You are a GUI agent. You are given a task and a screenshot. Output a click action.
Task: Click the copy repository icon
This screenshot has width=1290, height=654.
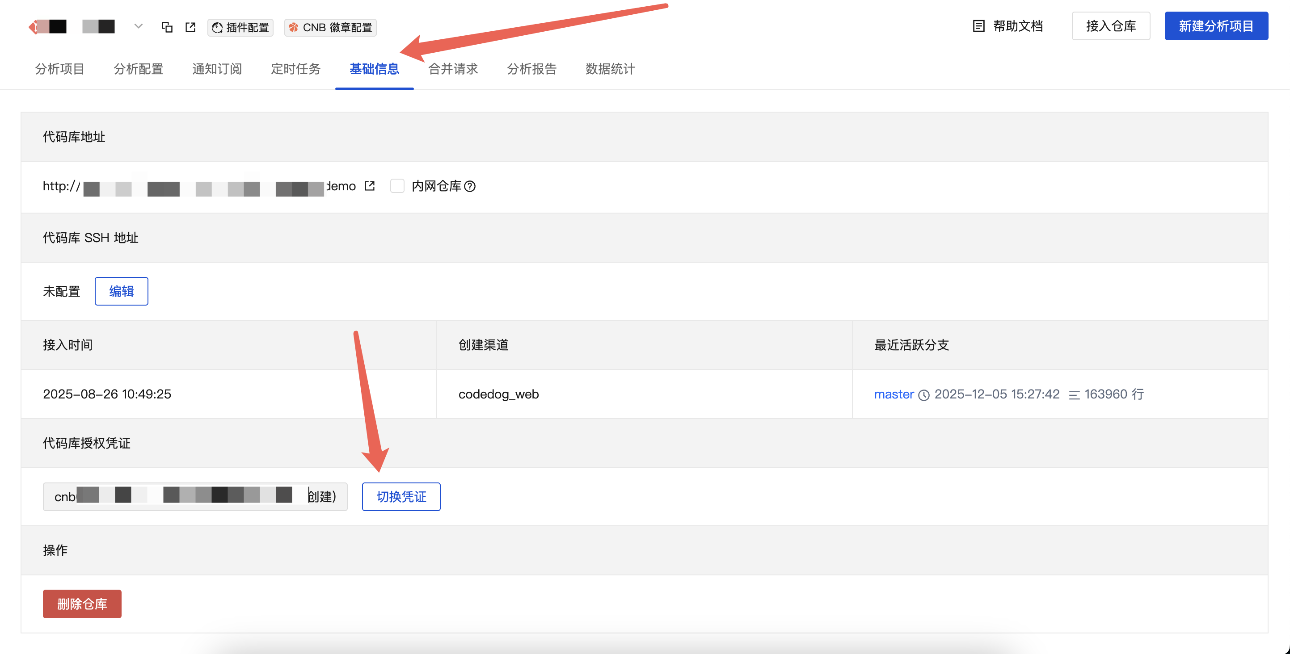(x=167, y=27)
